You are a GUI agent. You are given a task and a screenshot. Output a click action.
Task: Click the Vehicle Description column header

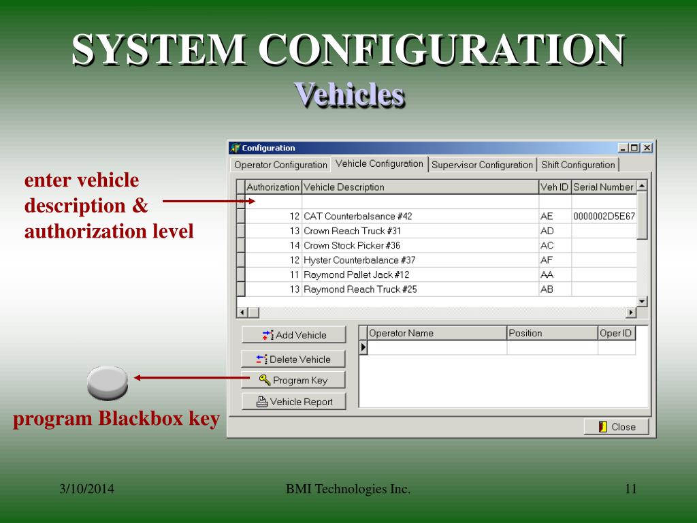[420, 187]
